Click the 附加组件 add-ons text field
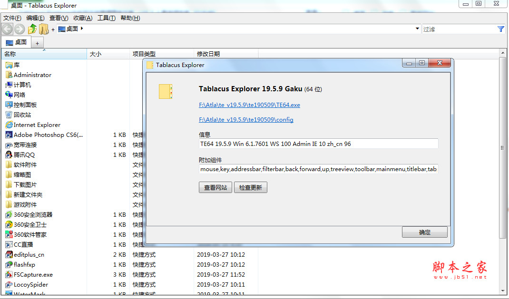 pyautogui.click(x=318, y=169)
